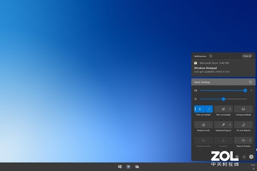Toggle Rotation lock tile
The image size is (257, 171).
coord(204,125)
